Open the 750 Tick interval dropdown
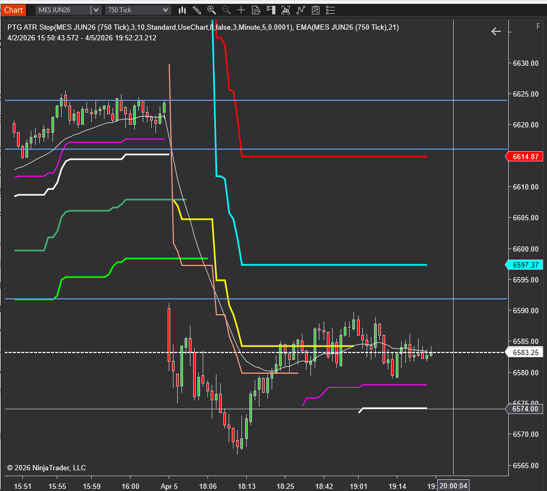This screenshot has height=491, width=547. tap(138, 10)
